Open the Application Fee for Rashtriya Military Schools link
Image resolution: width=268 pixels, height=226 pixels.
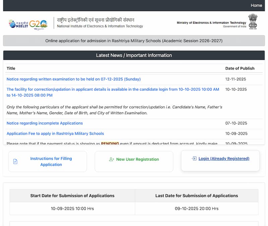(x=55, y=134)
